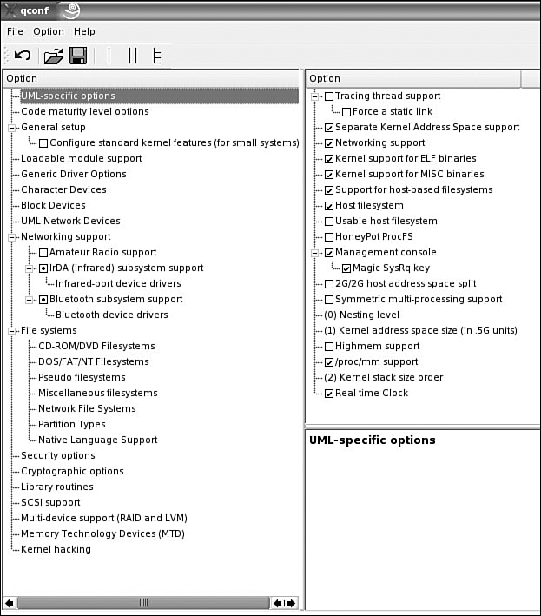Viewport: 541px width, 616px height.
Task: Uncheck Networking support in the right panel
Action: [x=328, y=143]
